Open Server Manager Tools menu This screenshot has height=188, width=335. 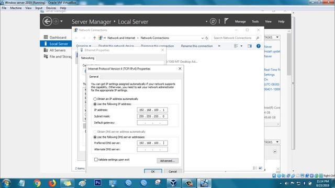pos(255,21)
